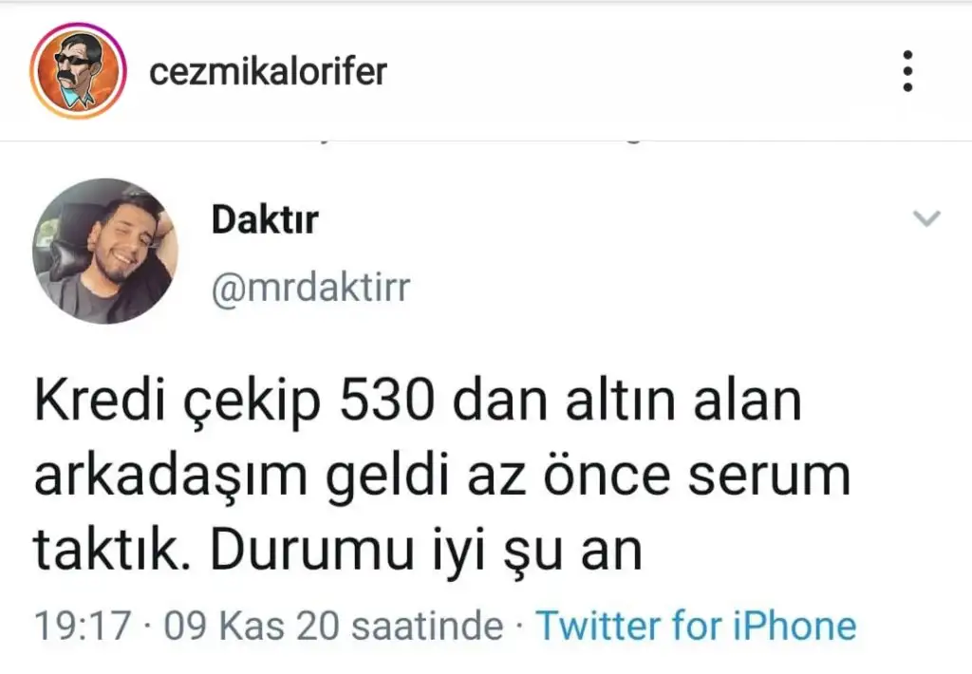Screen dimensions: 972x674
Task: Tap the tweet line starting with Kredi çekip
Action: (419, 402)
